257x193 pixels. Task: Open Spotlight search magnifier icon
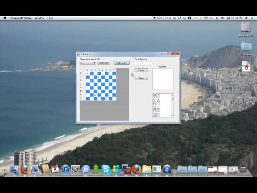click(252, 18)
